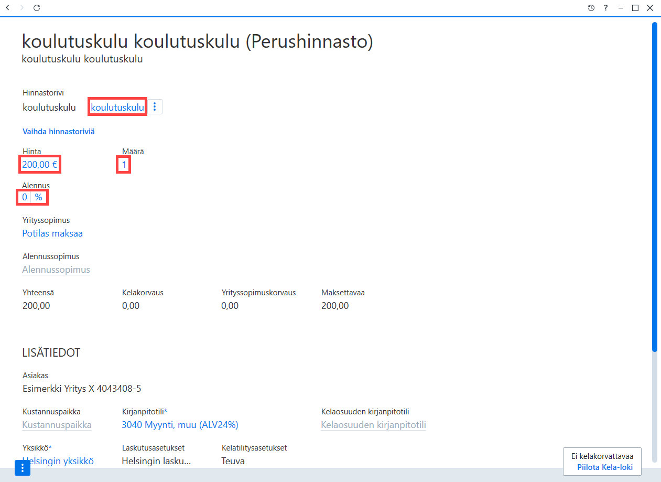
Task: Open the koulutuskulu price row link
Action: tap(117, 108)
